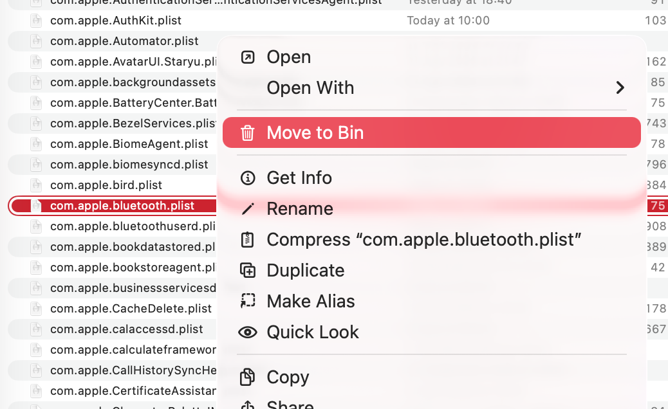
Task: Click the highlighted com.apple.bluetooth.plist row
Action: [113, 206]
